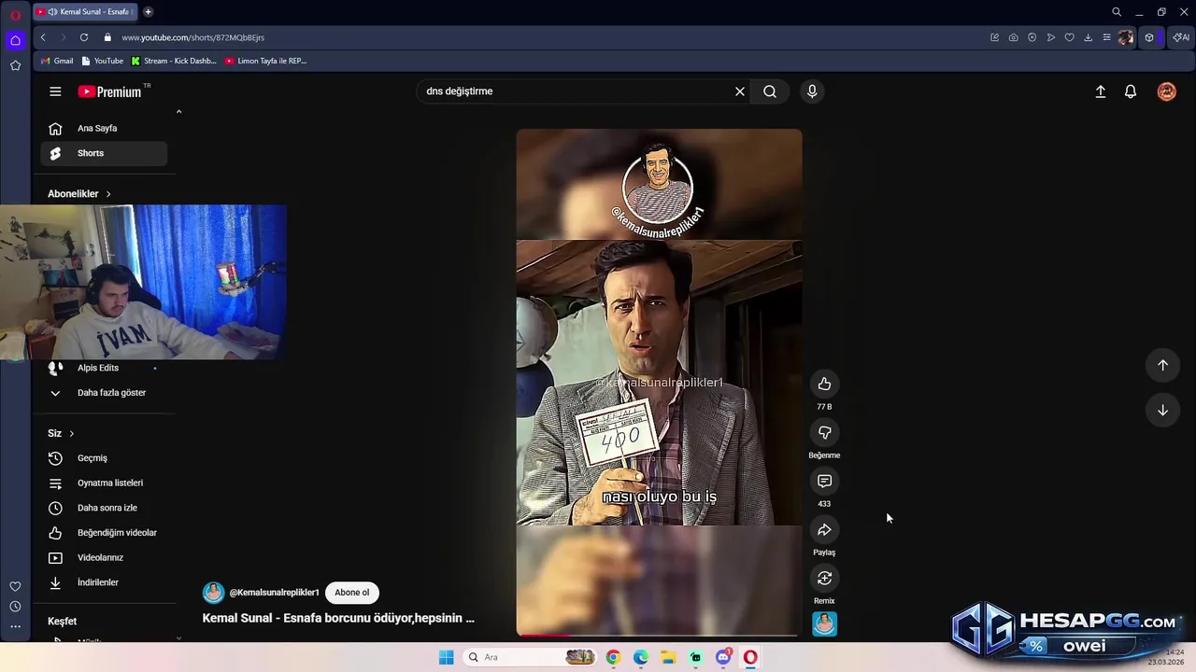Open the Opera ad blocker shield icon
This screenshot has height=672, width=1196.
tap(1032, 37)
